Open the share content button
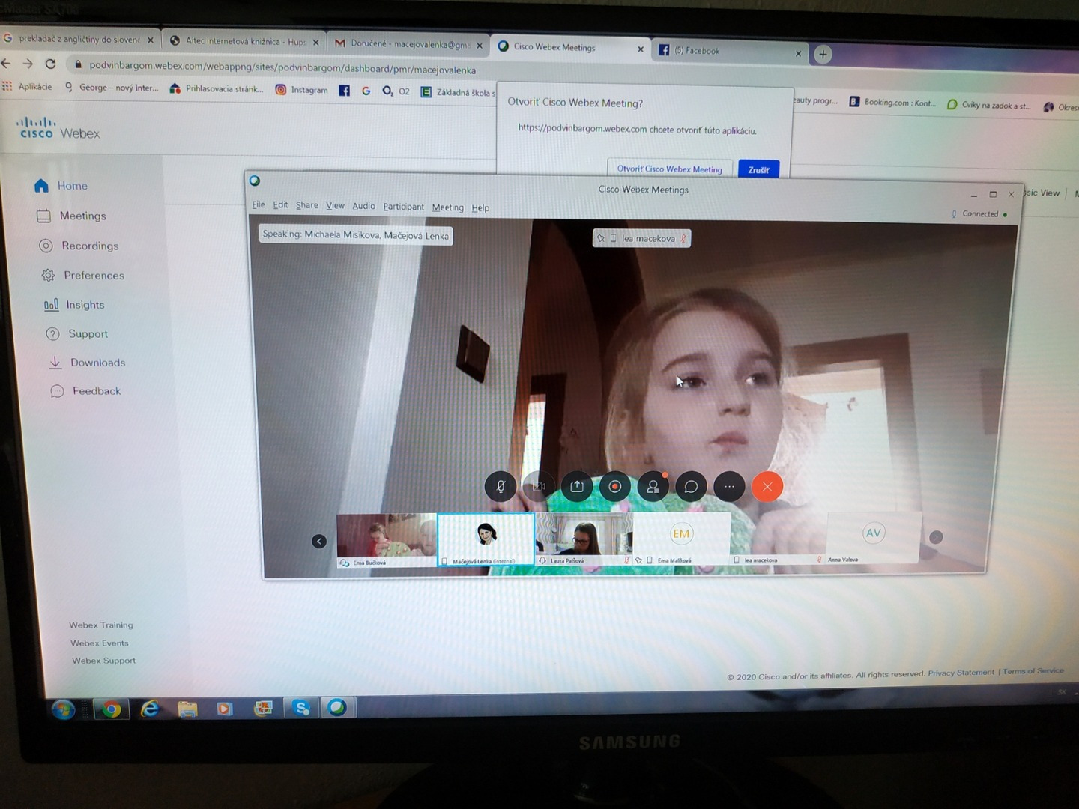Image resolution: width=1079 pixels, height=809 pixels. pos(576,486)
